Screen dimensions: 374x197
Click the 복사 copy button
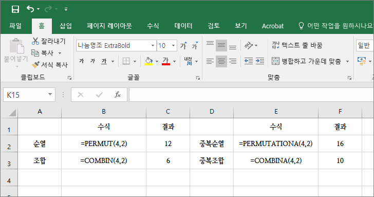tap(43, 53)
